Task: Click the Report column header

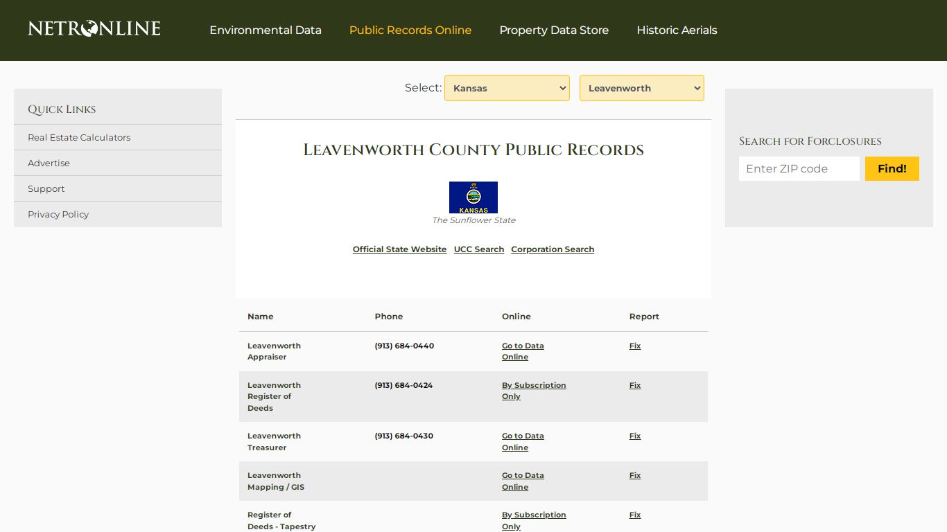Action: tap(644, 317)
